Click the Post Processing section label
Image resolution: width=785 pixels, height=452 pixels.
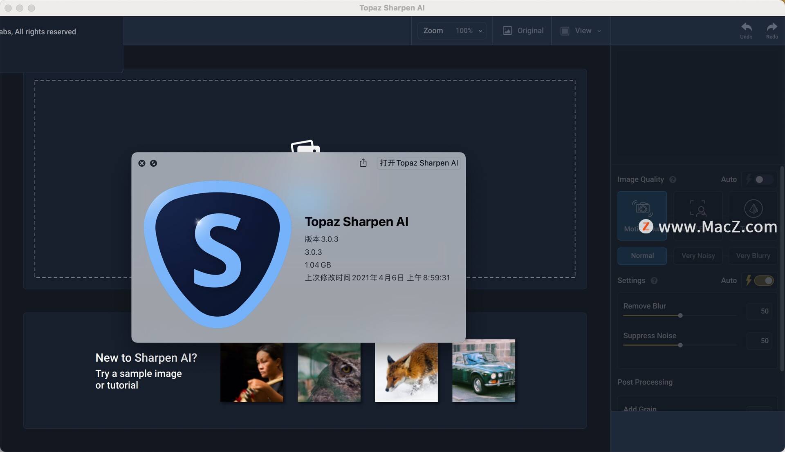click(x=645, y=382)
